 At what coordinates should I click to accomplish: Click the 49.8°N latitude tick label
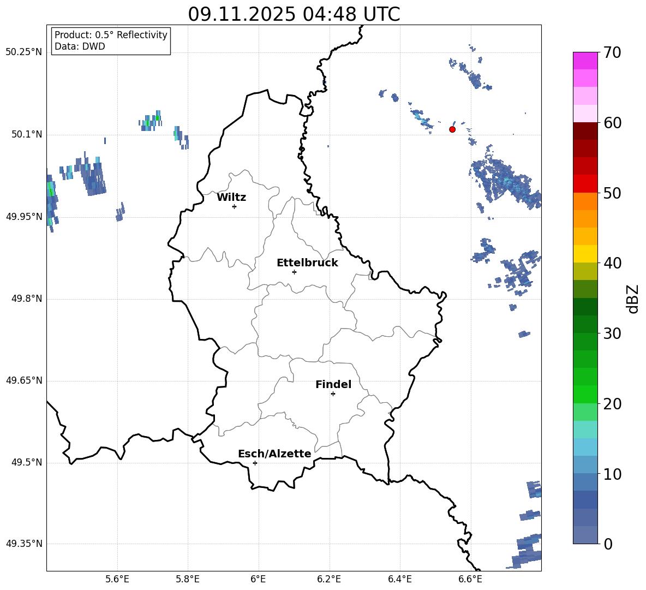coord(24,299)
